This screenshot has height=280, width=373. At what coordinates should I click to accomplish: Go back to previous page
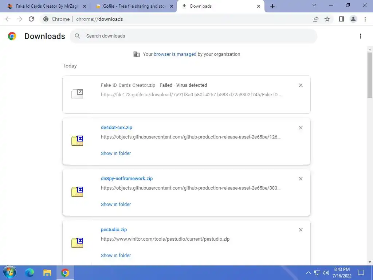(8, 19)
